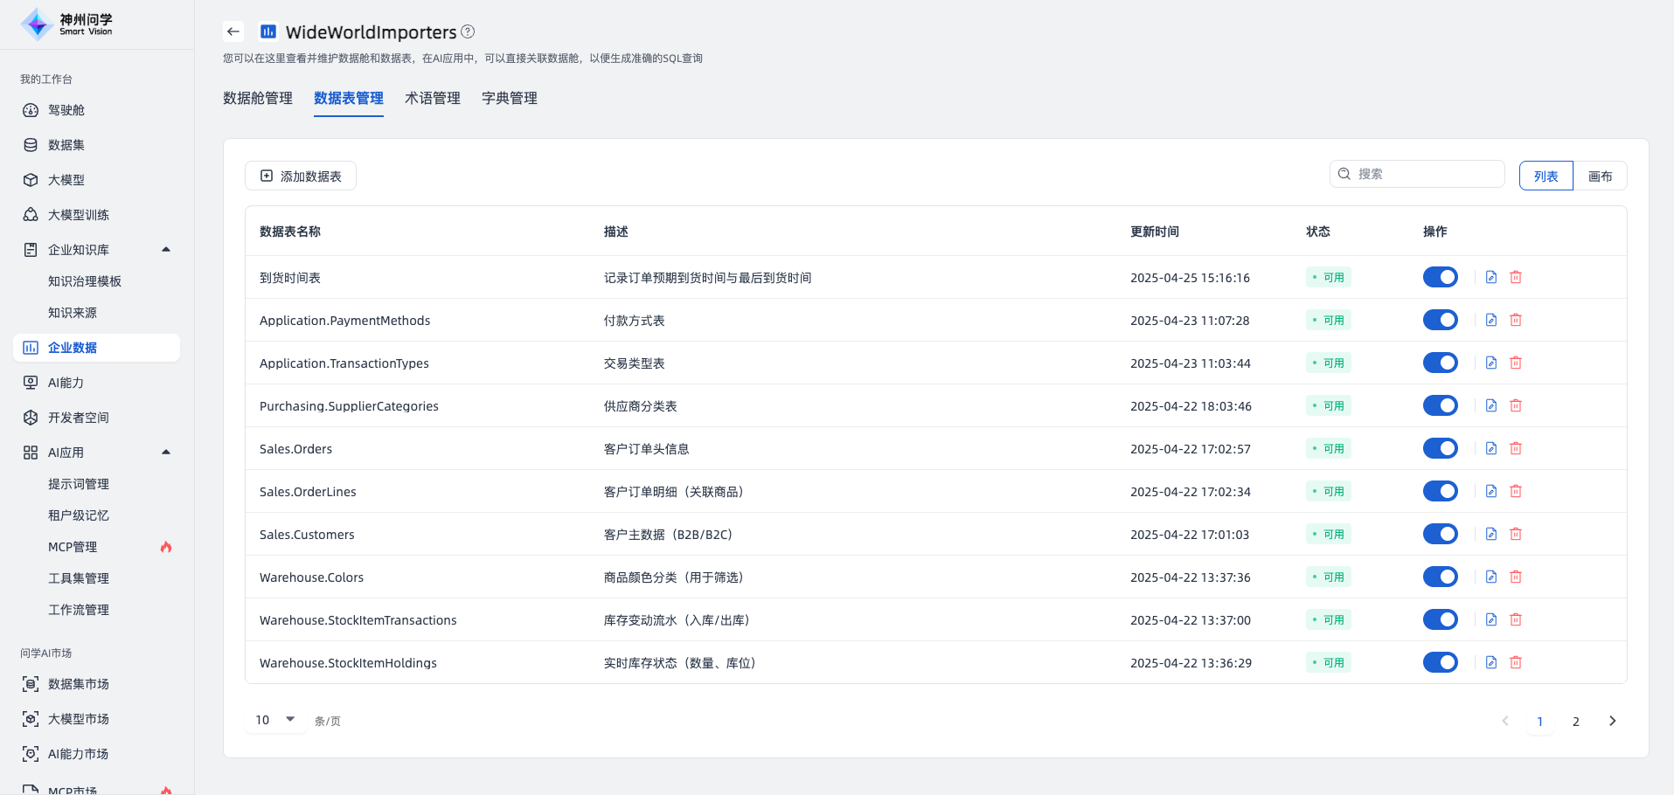Delete the Sales.Orders row
Screen dimensions: 1674x795
(x=1516, y=448)
